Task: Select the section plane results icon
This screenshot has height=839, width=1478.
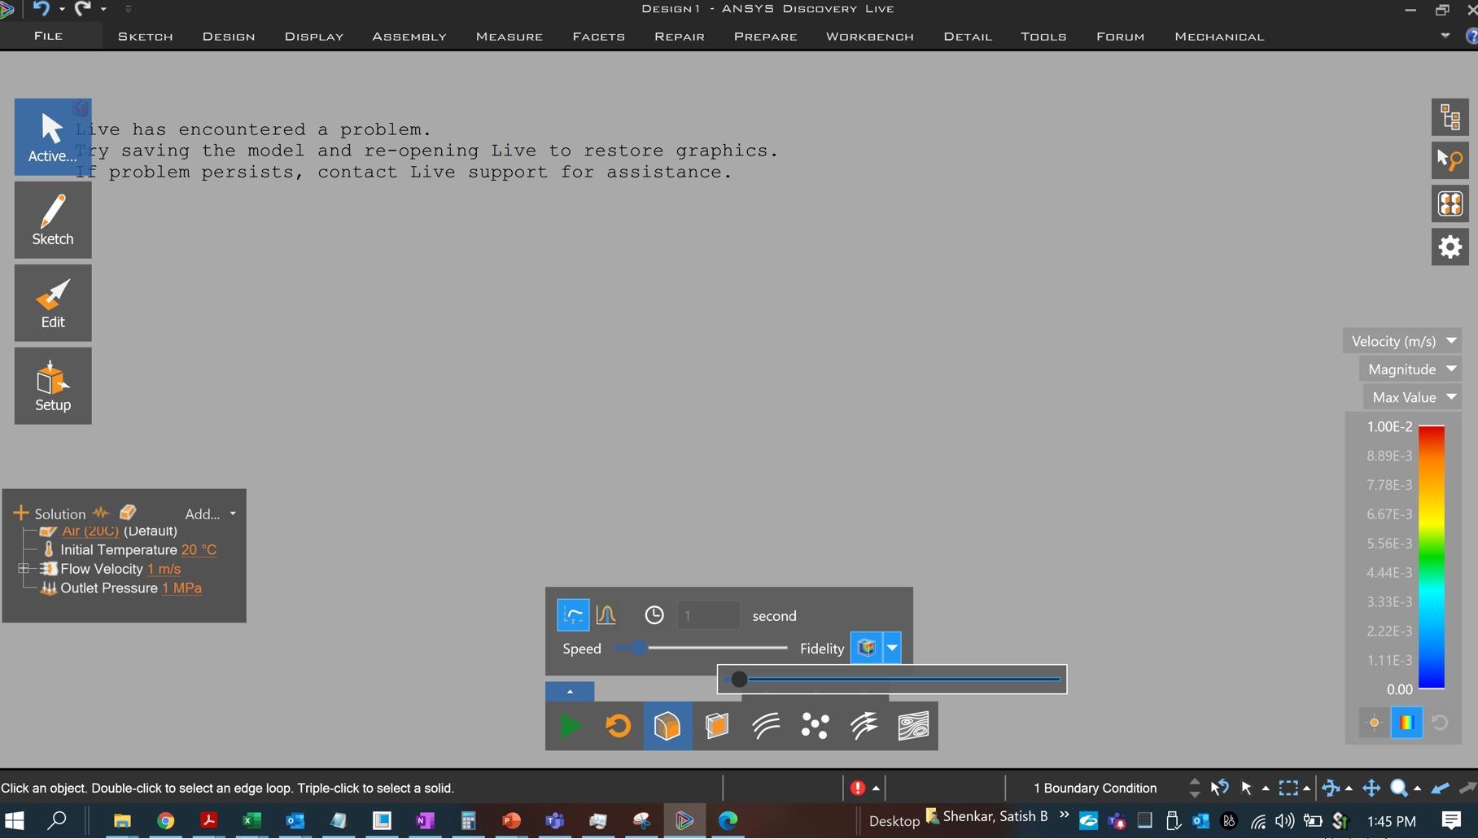Action: pos(717,726)
